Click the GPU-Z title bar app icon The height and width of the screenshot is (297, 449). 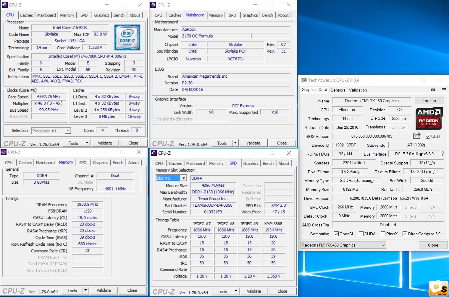[x=303, y=80]
